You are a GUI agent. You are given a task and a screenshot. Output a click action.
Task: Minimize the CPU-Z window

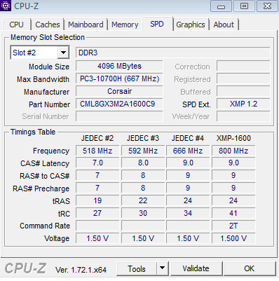click(221, 6)
